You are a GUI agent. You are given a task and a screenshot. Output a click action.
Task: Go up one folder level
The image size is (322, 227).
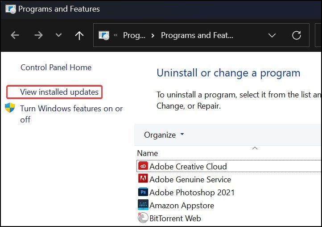coord(79,35)
